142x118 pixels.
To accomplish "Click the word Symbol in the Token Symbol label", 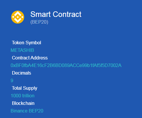I will (33, 43).
